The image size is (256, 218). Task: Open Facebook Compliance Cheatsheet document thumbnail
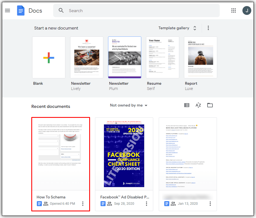124,153
